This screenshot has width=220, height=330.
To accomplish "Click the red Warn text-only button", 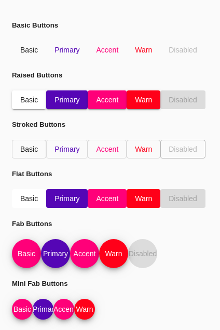I will coord(144,50).
